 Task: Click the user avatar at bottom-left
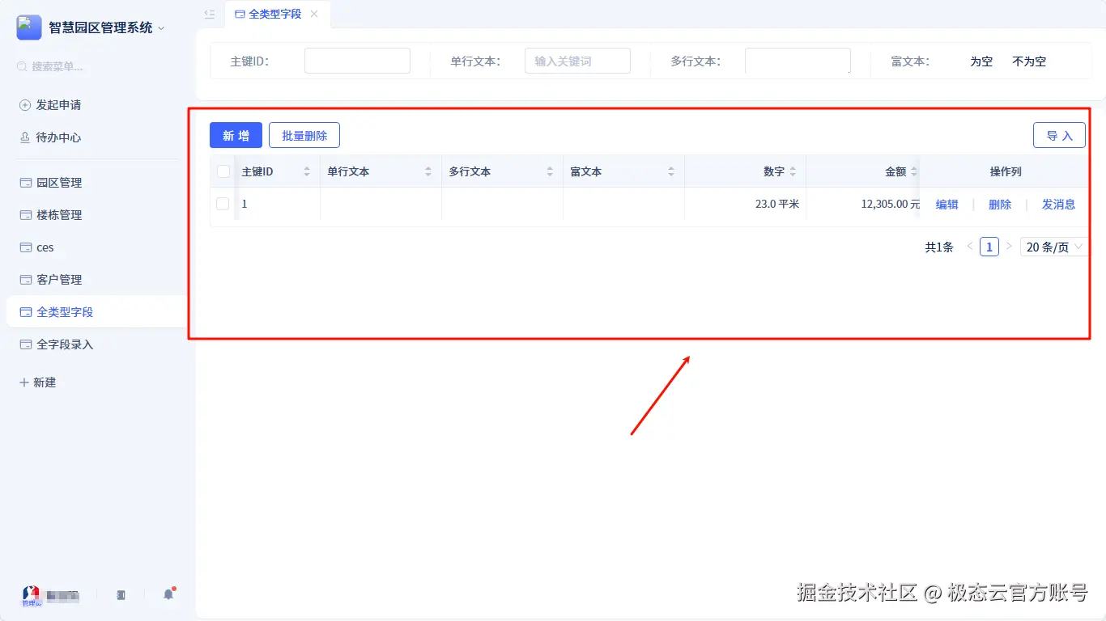coord(30,595)
